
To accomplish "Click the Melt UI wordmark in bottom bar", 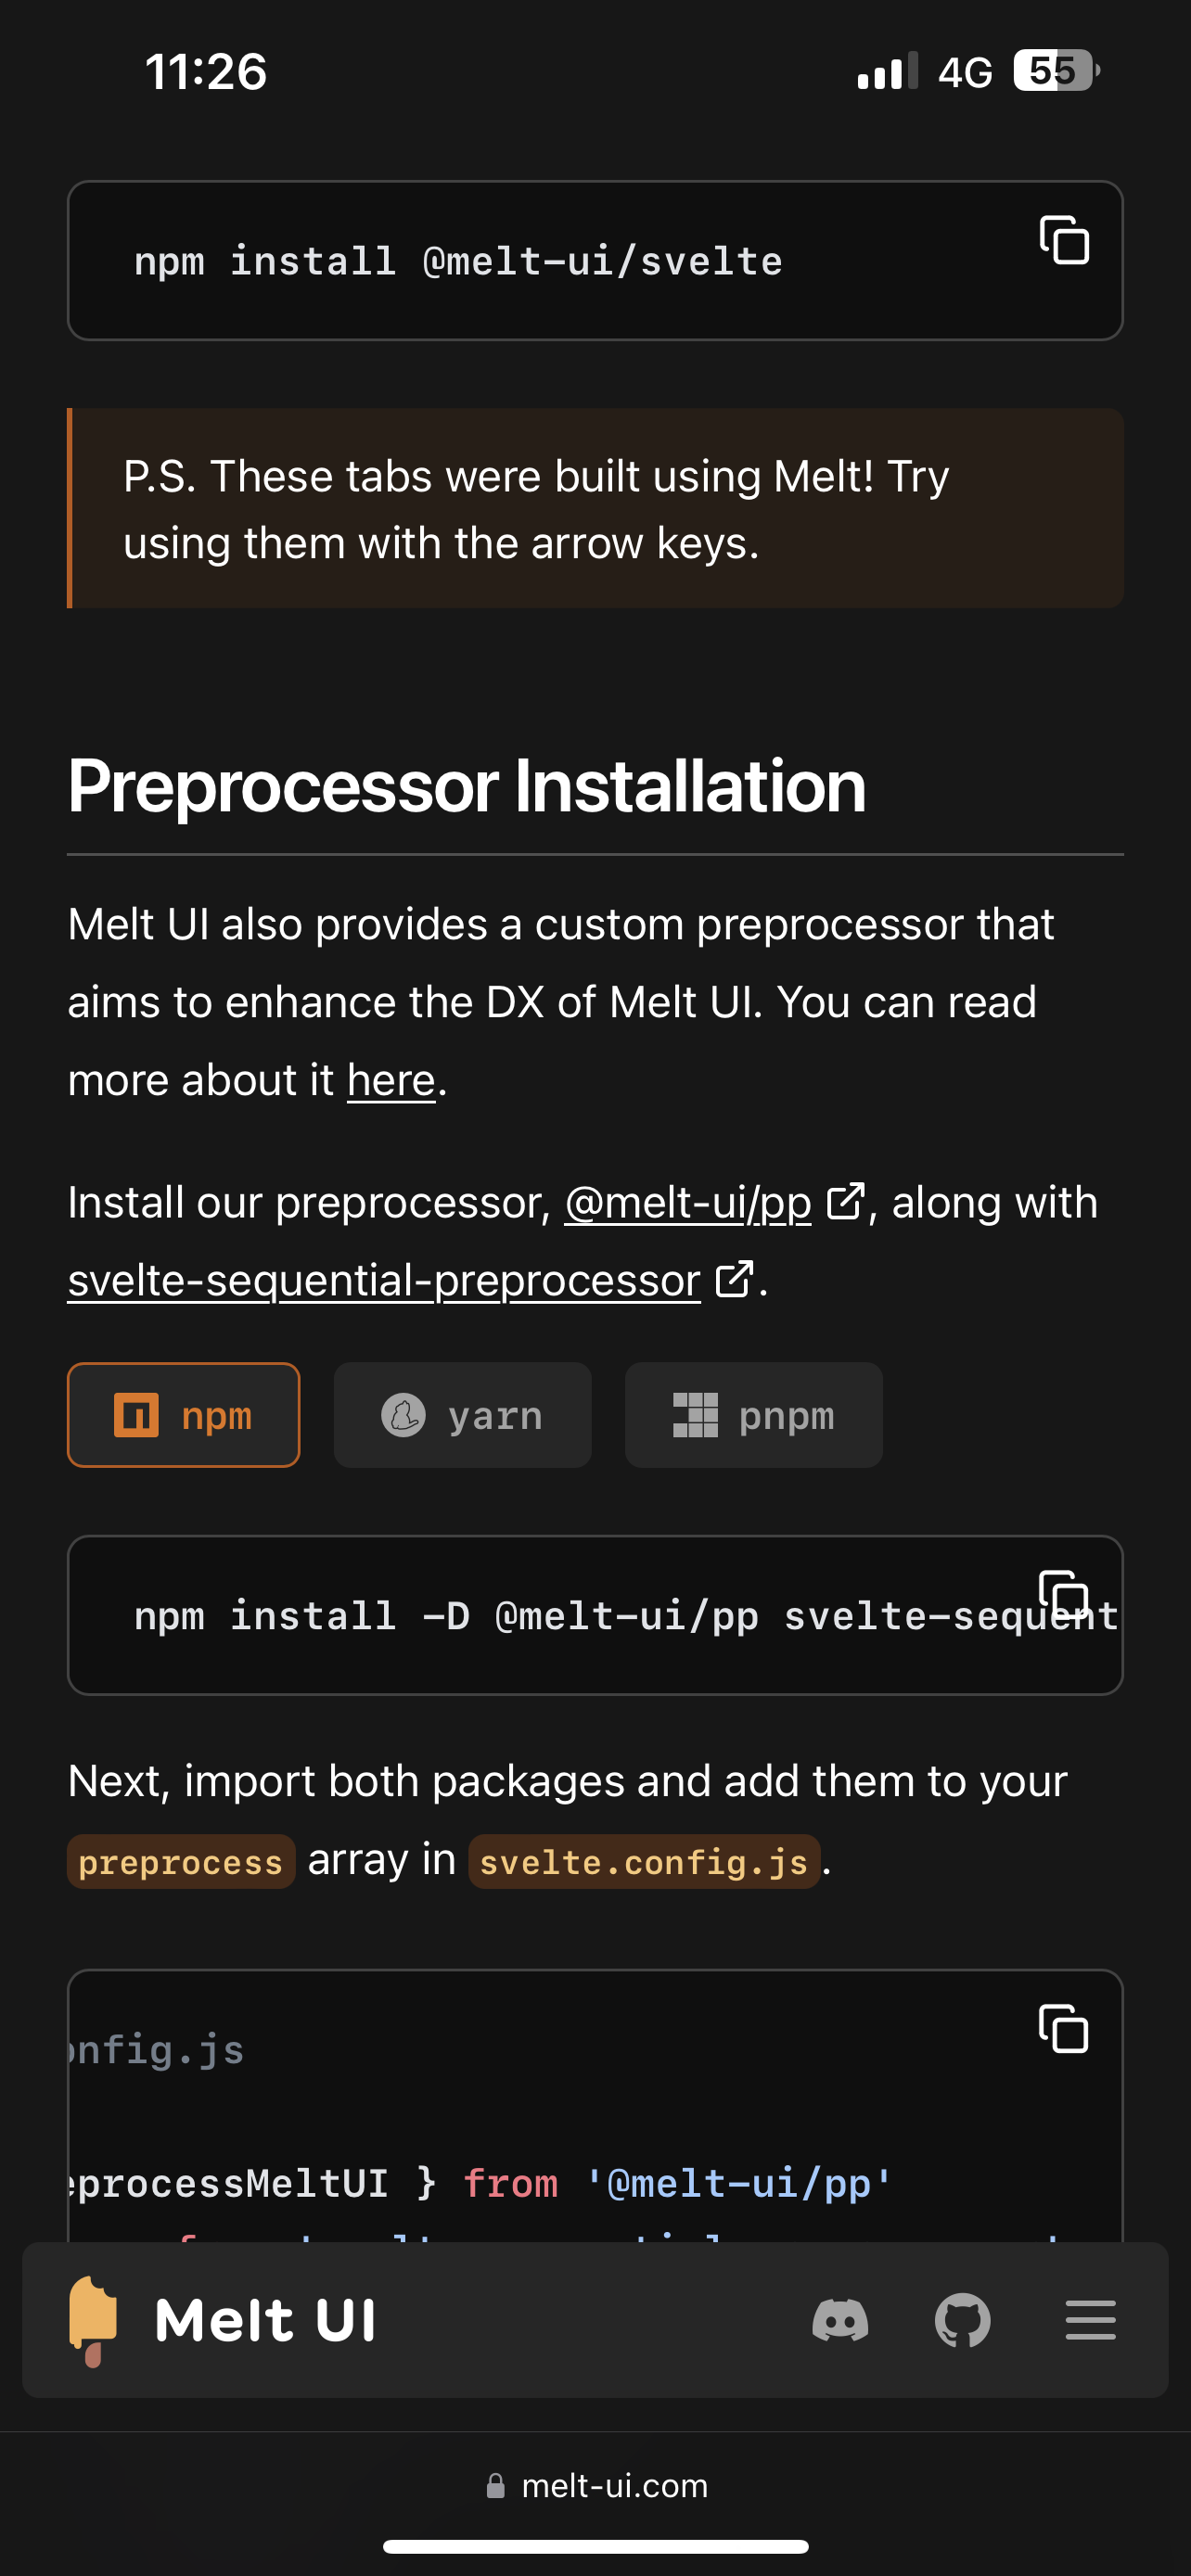I will click(x=264, y=2321).
